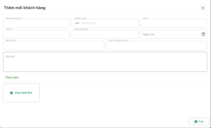Focus the Địa chỉ (xuất hóa đơn) field

pyautogui.click(x=156, y=46)
